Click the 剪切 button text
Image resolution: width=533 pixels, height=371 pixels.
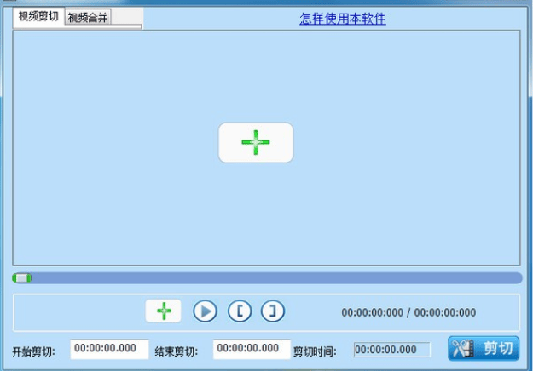click(498, 349)
